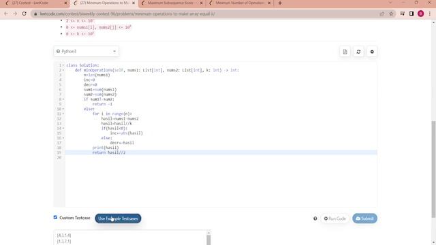
Task: Click the site lock icon in address bar
Action: coord(35,14)
